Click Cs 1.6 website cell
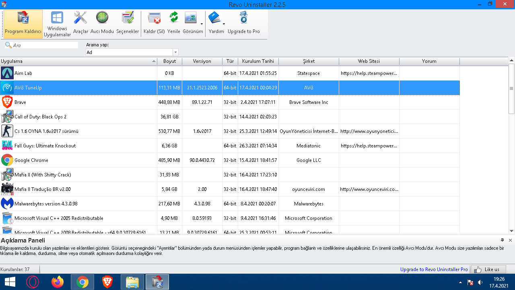515x290 pixels. 369,131
